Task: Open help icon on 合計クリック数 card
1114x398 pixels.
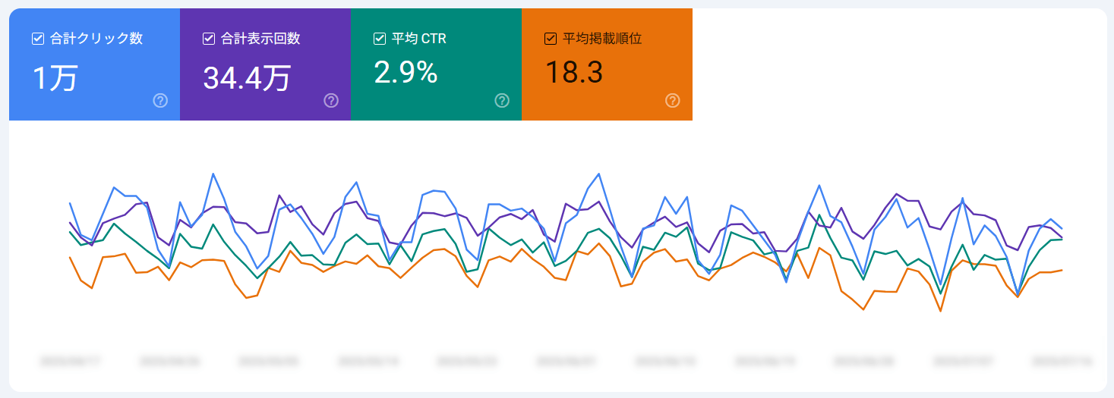Action: point(160,101)
